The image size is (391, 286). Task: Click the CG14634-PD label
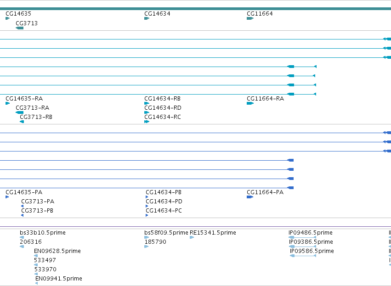click(164, 202)
